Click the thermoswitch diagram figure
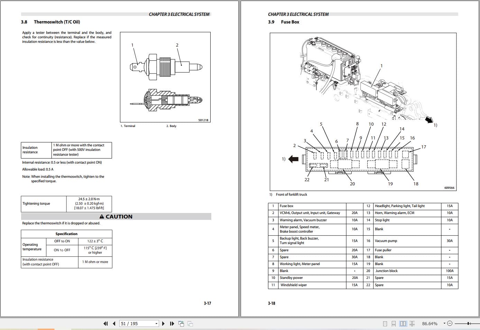The height and width of the screenshot is (330, 480). [x=165, y=77]
